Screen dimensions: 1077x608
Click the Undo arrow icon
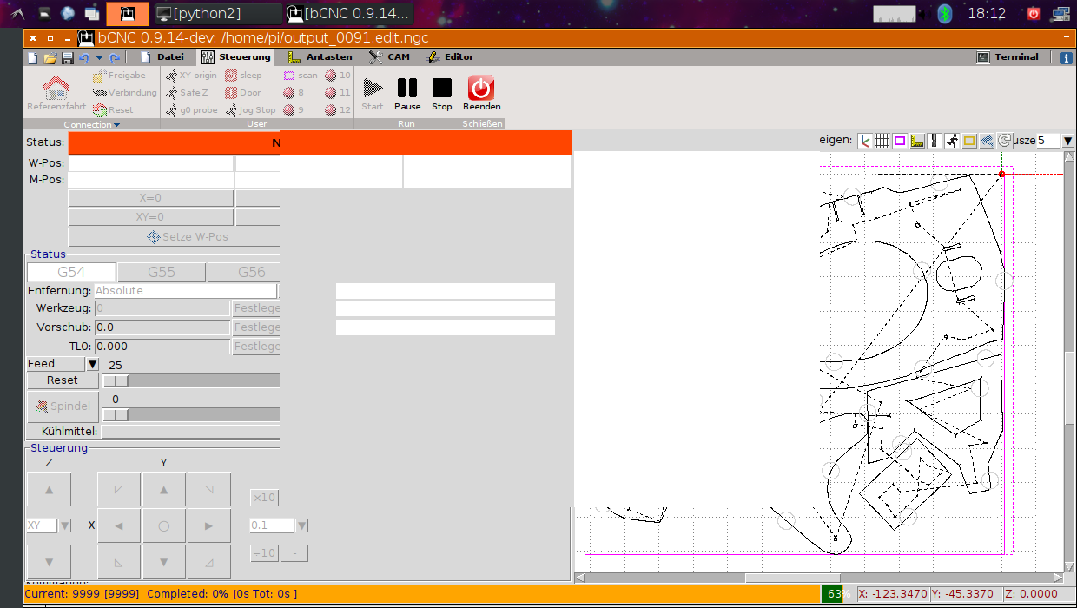(84, 57)
